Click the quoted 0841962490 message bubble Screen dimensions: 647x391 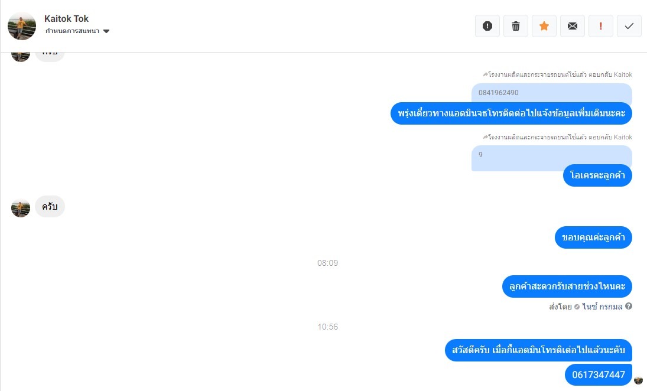pos(552,93)
